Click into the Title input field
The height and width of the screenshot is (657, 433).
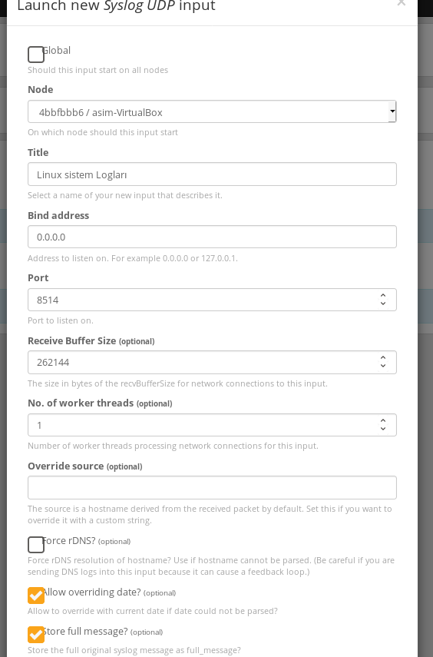pyautogui.click(x=212, y=174)
